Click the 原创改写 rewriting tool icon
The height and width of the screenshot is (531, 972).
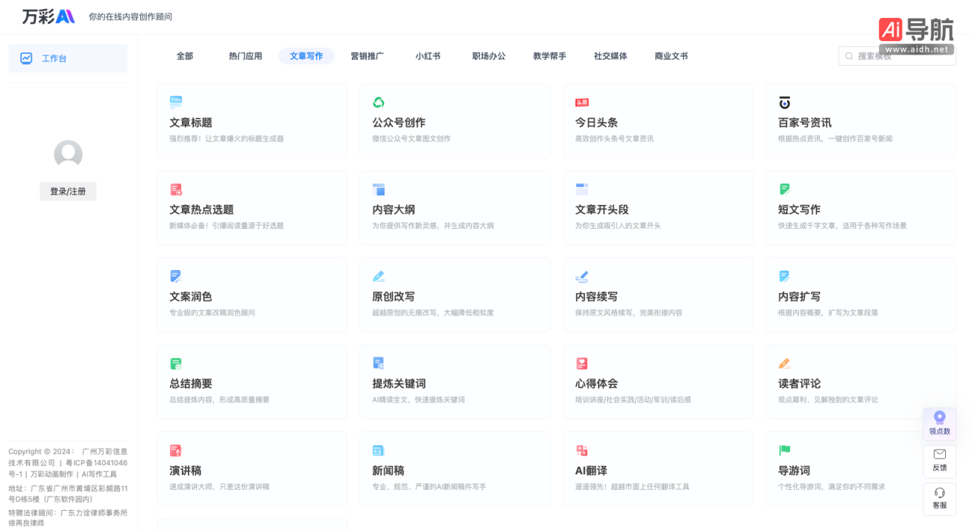pyautogui.click(x=378, y=276)
